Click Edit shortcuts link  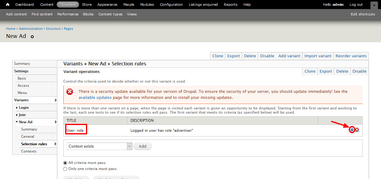click(x=363, y=14)
